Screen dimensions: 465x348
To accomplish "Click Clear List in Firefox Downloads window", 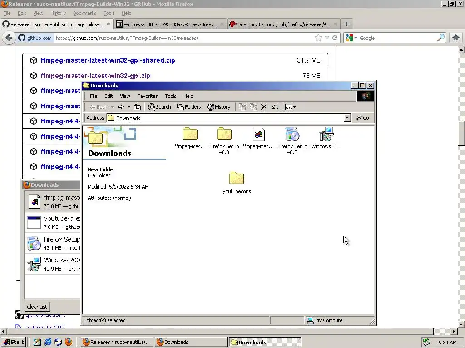I will coord(37,307).
